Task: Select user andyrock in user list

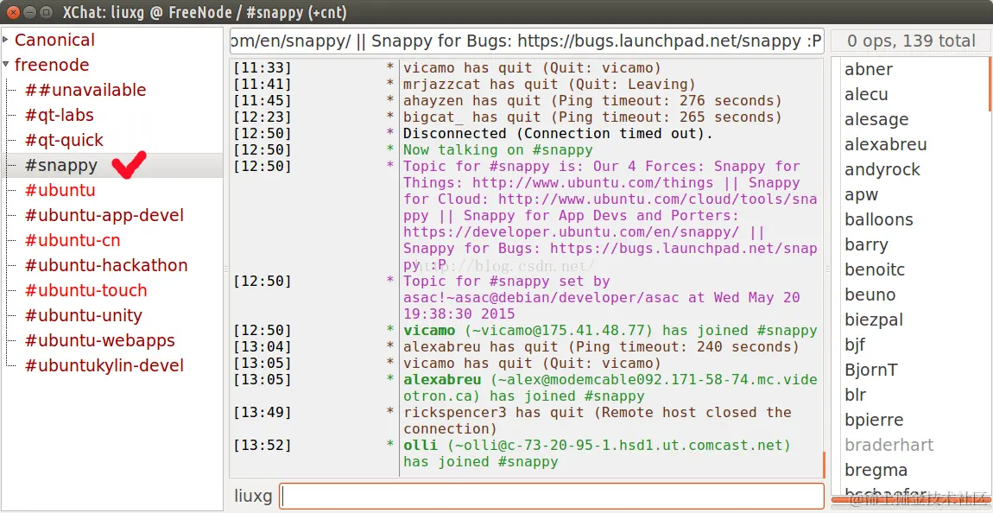Action: tap(882, 169)
